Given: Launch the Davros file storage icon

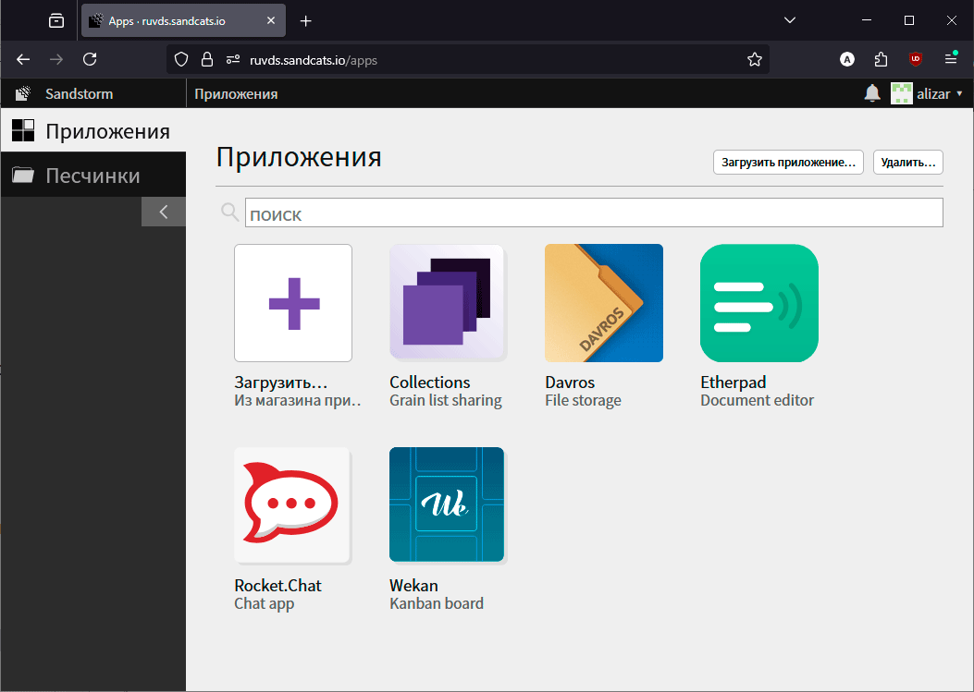Looking at the screenshot, I should 604,303.
